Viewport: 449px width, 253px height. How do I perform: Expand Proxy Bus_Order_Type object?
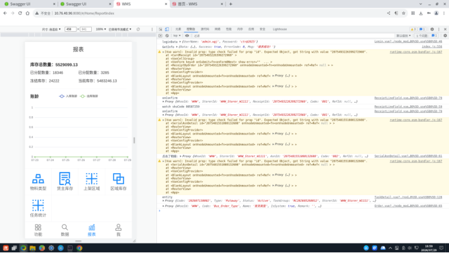pyautogui.click(x=163, y=206)
